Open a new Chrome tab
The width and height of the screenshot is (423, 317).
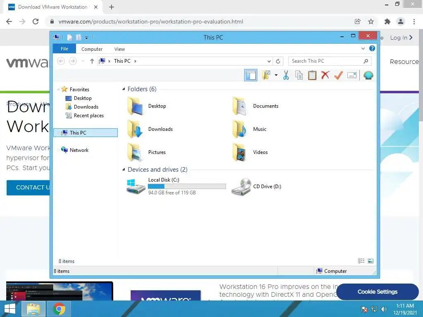(112, 7)
